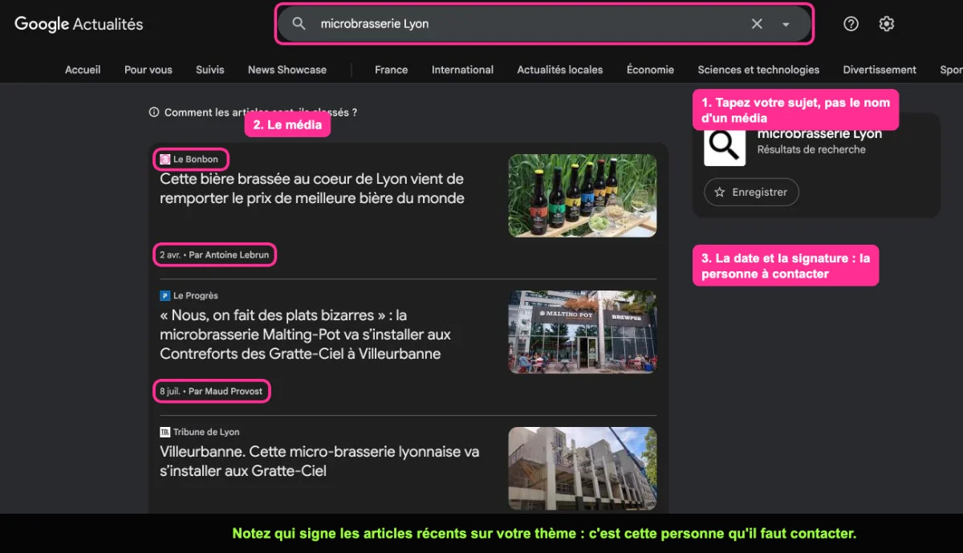The width and height of the screenshot is (963, 553).
Task: Click '8 juil. • Par Maud Provost' byline
Action: [x=211, y=392]
